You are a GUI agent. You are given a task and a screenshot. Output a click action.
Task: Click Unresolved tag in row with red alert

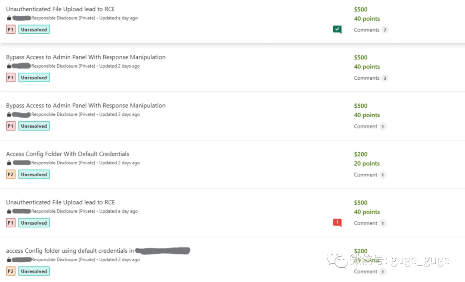pyautogui.click(x=34, y=223)
